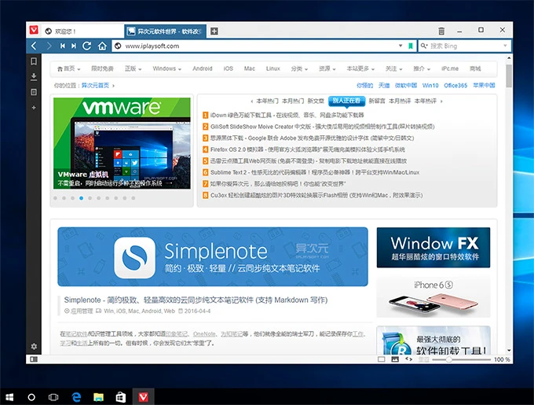Image resolution: width=534 pixels, height=405 pixels.
Task: Open the Linux menu item
Action: coord(273,68)
